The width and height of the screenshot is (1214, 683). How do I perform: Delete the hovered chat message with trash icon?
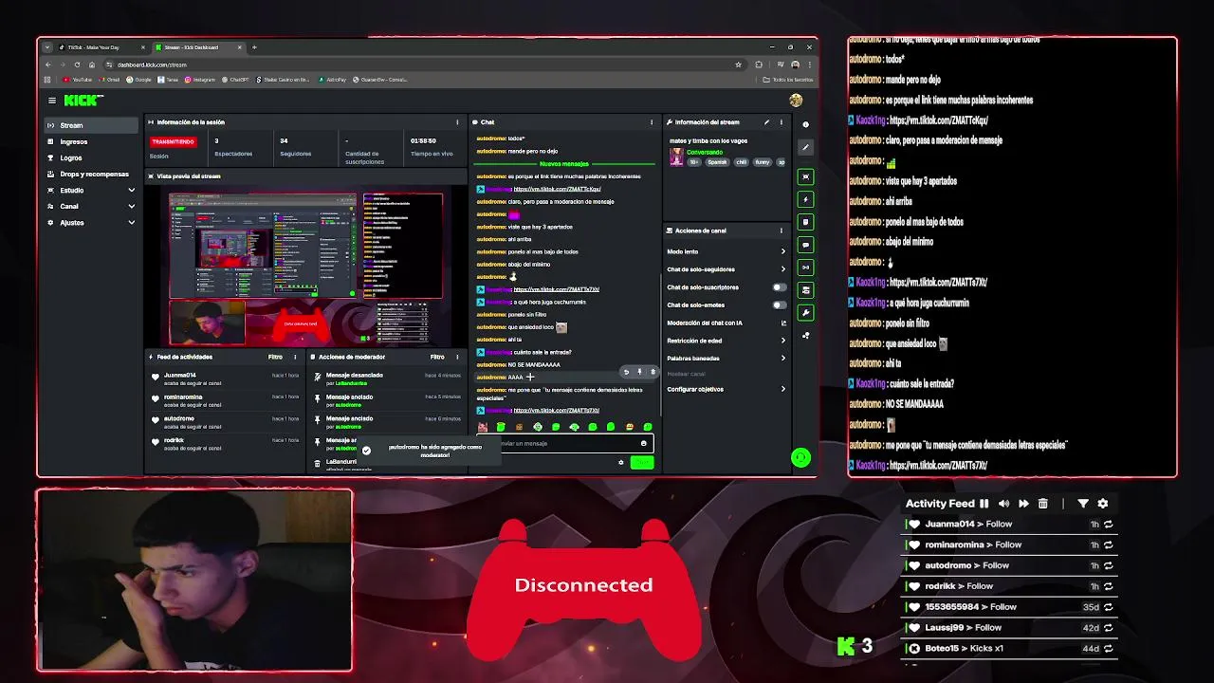(652, 372)
